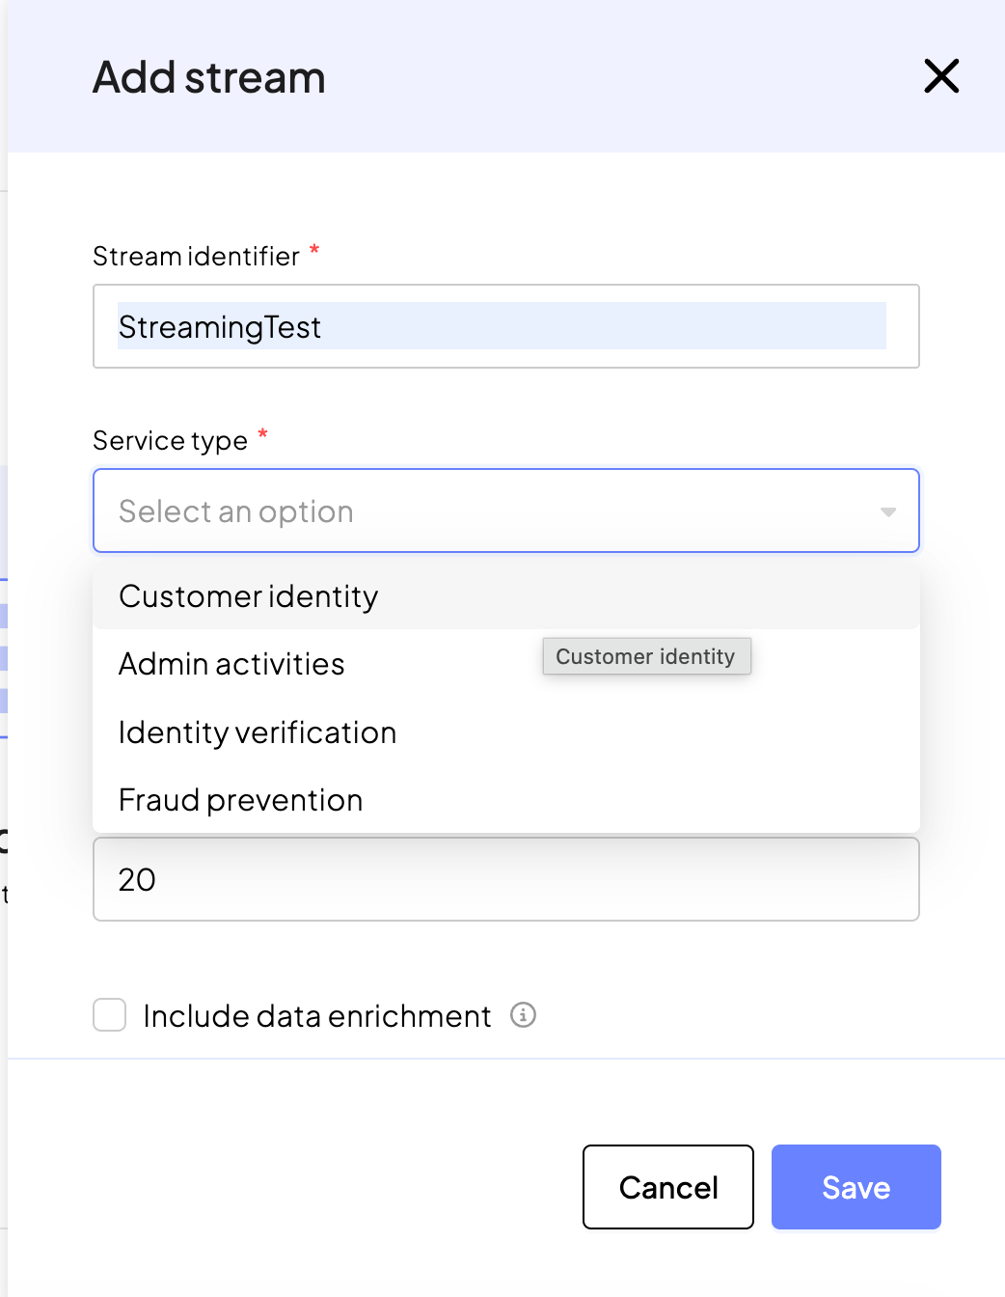Click the "Add stream" dialog title
1005x1297 pixels.
pos(209,77)
